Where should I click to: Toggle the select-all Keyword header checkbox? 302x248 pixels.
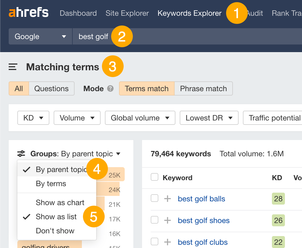pos(155,177)
